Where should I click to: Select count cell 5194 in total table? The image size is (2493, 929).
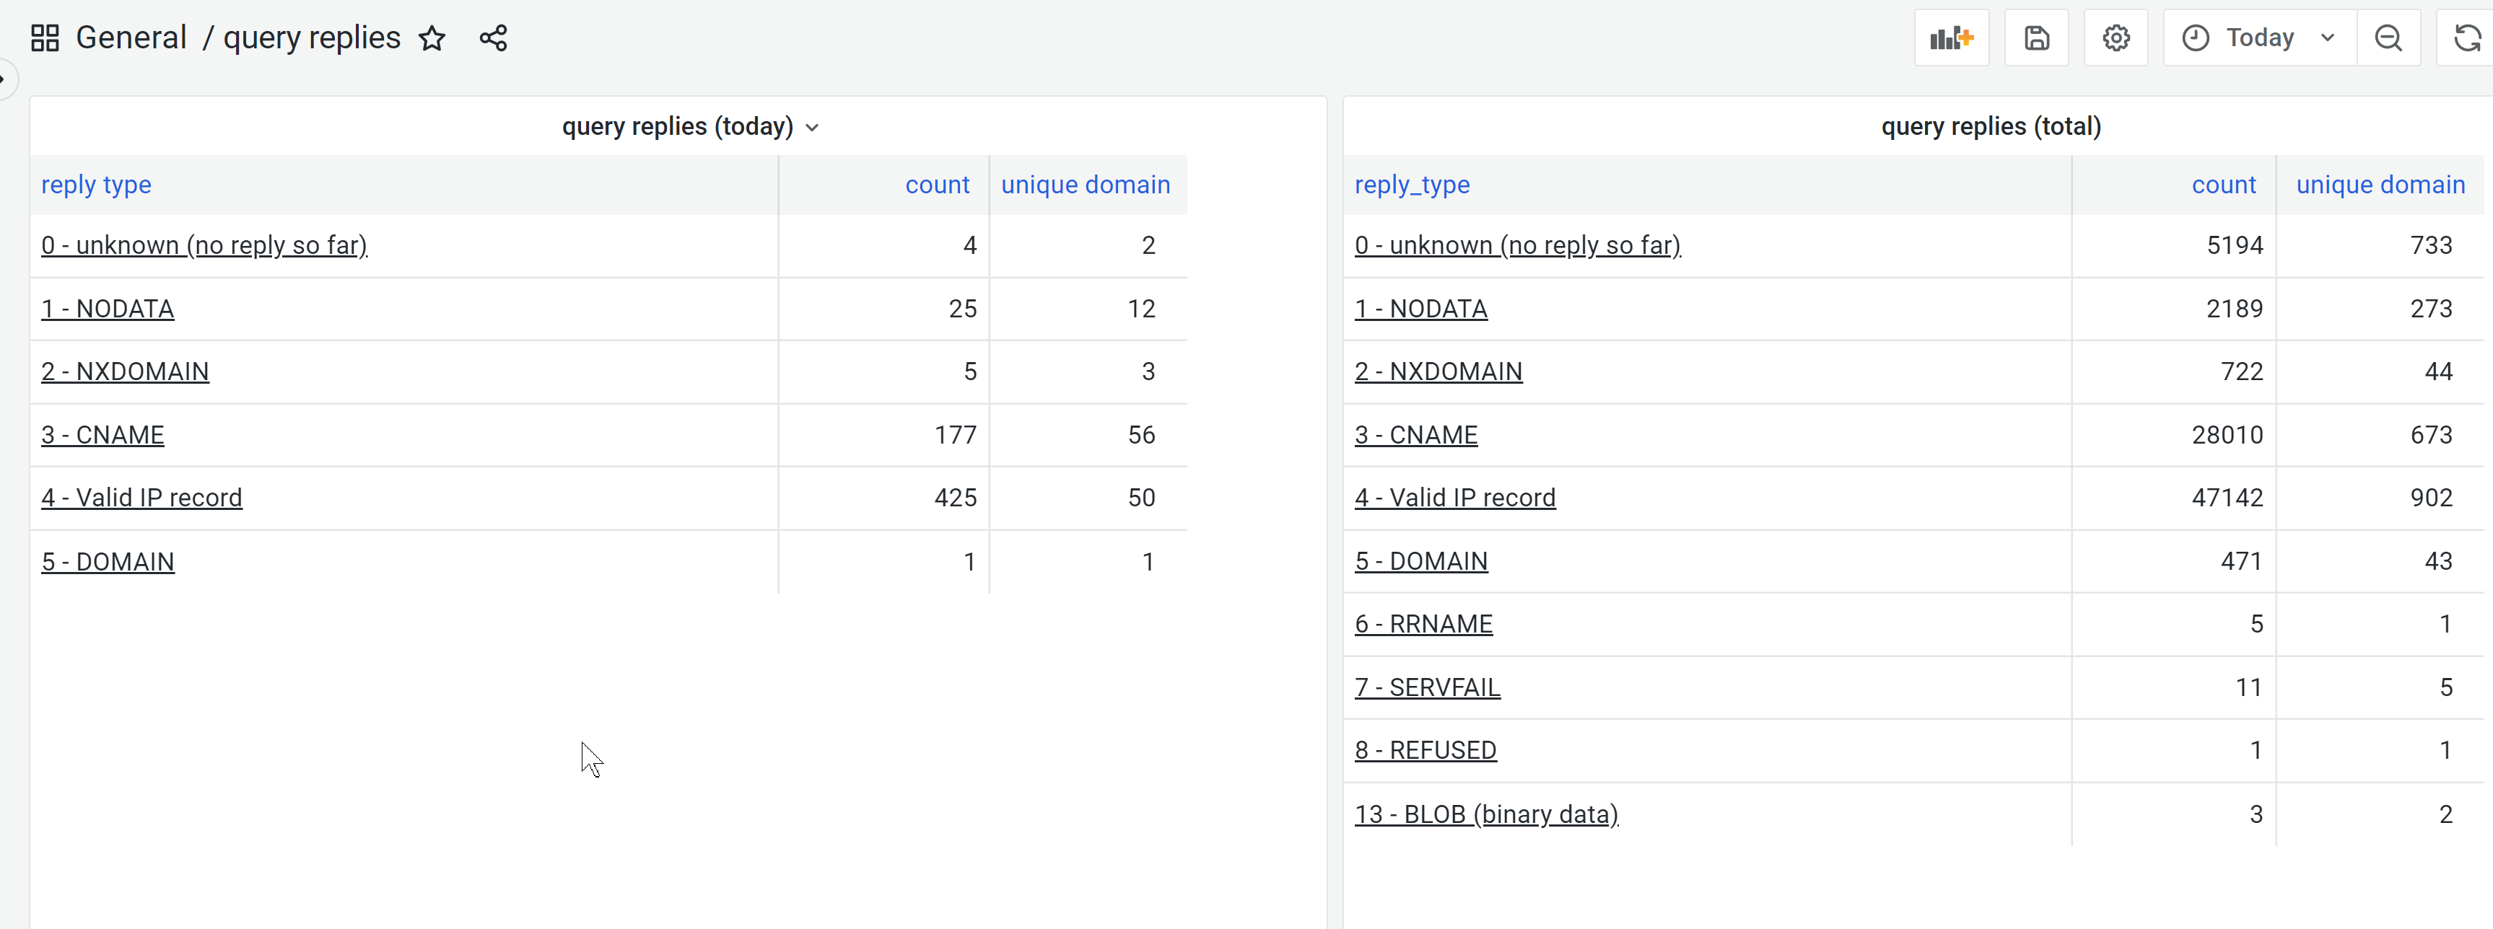click(2174, 245)
